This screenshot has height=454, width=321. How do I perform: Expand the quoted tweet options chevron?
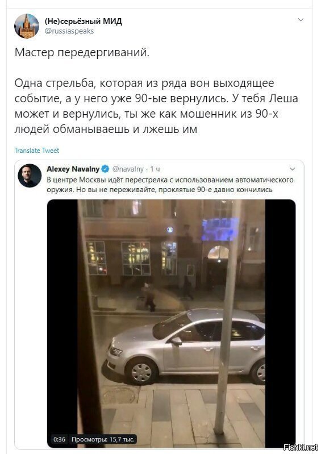[x=293, y=169]
